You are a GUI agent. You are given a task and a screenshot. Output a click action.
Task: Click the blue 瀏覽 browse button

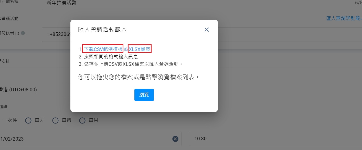144,95
